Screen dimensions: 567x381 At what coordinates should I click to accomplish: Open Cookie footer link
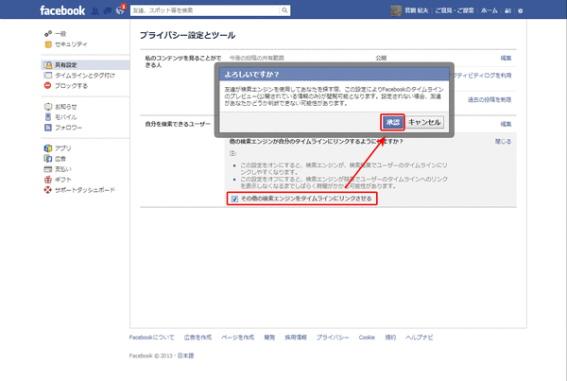(367, 338)
